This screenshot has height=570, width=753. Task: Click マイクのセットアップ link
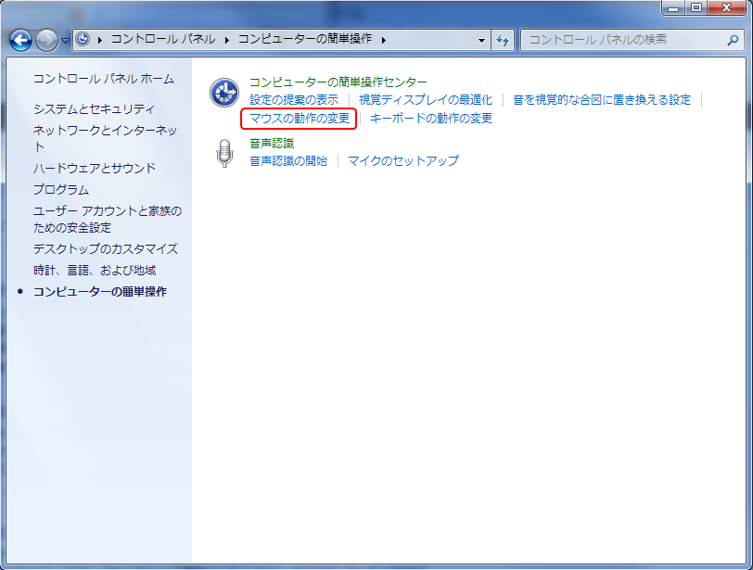pos(402,160)
